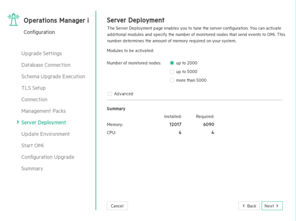Open the Configuration Upgrade step
Viewport: 296px width, 221px height.
pyautogui.click(x=48, y=157)
